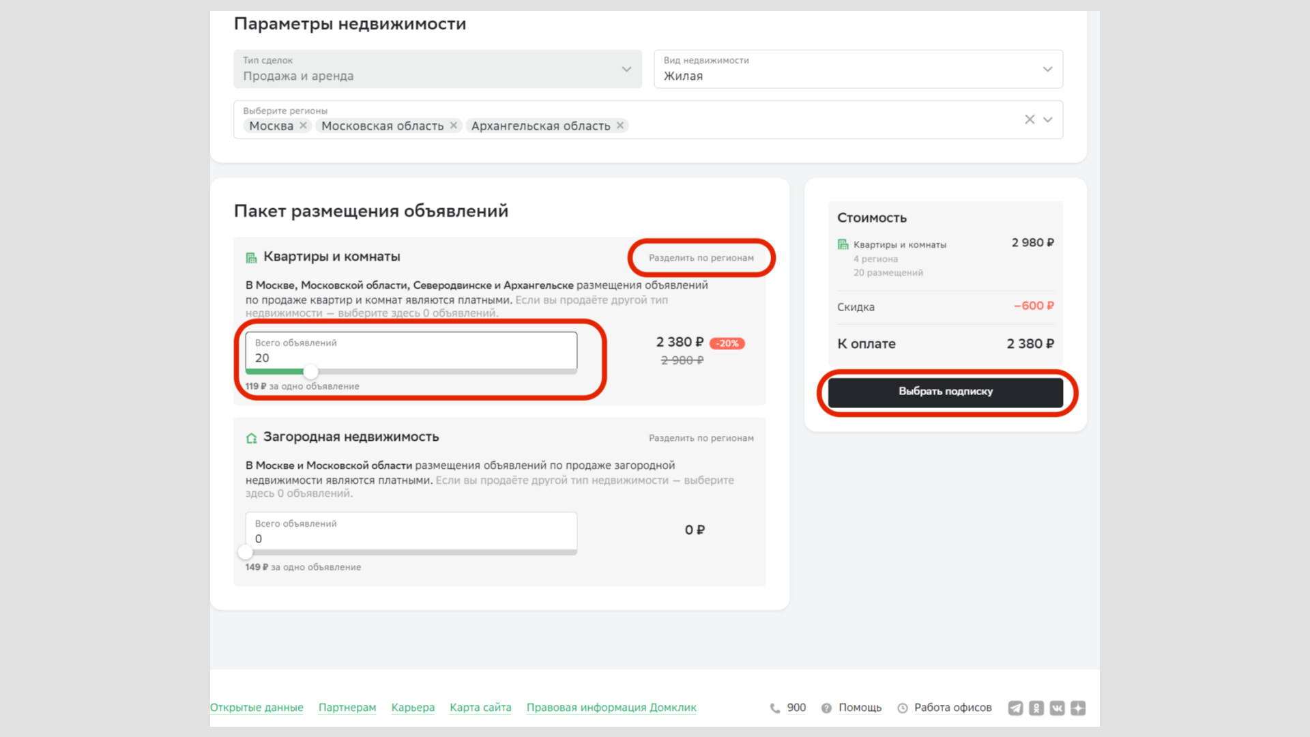The height and width of the screenshot is (737, 1310).
Task: Click the 0 ₽ price for Загородная недвижимость
Action: point(695,530)
